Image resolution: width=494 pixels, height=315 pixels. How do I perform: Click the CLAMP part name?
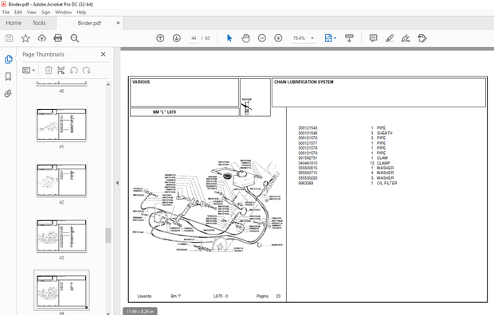[383, 163]
